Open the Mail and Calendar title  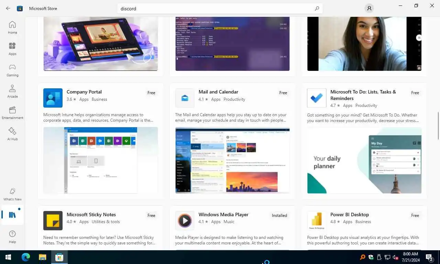[218, 92]
